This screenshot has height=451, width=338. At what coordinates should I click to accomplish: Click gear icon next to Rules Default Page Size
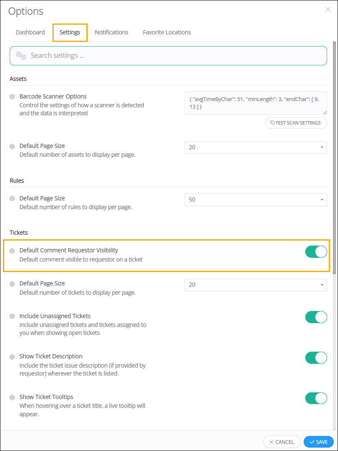[x=12, y=198]
